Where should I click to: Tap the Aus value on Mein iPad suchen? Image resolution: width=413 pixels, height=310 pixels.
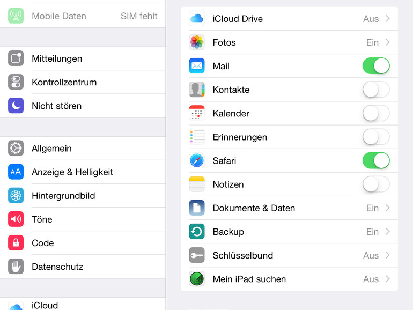pos(371,279)
